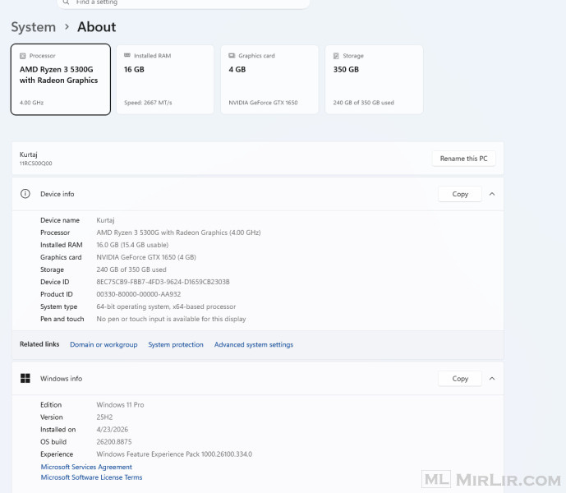Copy the Windows info details

pyautogui.click(x=460, y=379)
